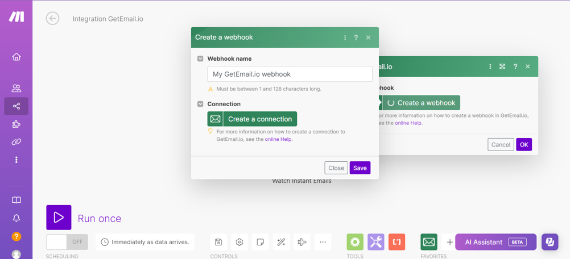
Task: Open the More controls ellipsis button
Action: (323, 242)
